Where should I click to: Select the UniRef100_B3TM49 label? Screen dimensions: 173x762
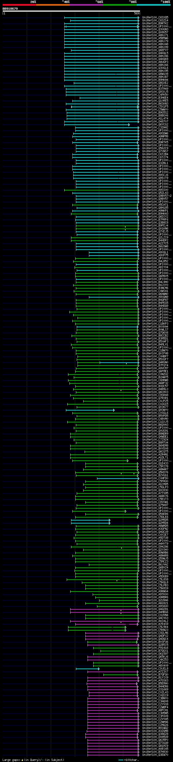pos(155,89)
